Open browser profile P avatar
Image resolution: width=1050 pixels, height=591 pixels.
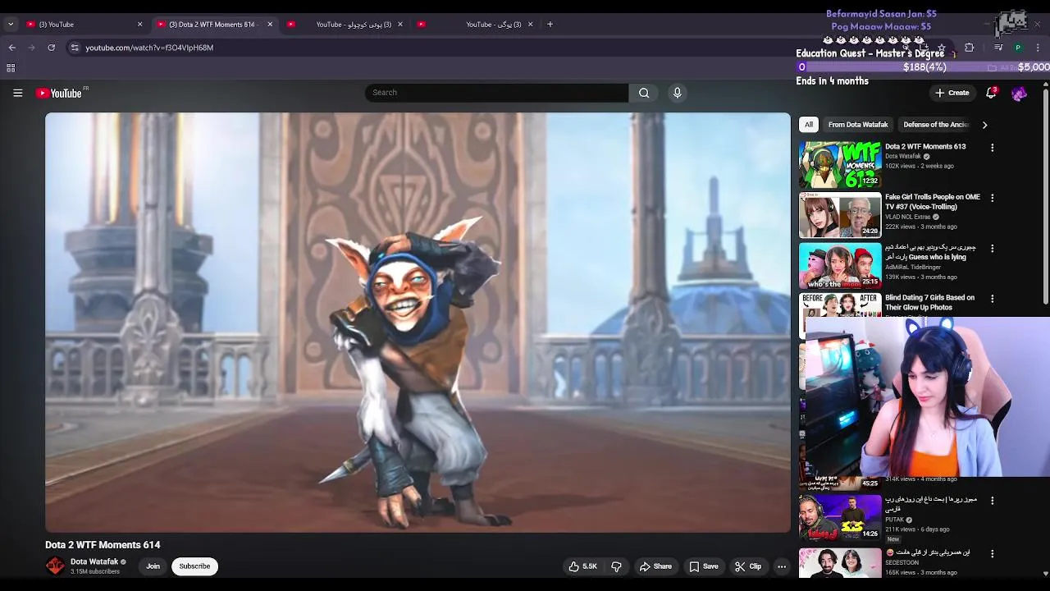[x=1018, y=48]
